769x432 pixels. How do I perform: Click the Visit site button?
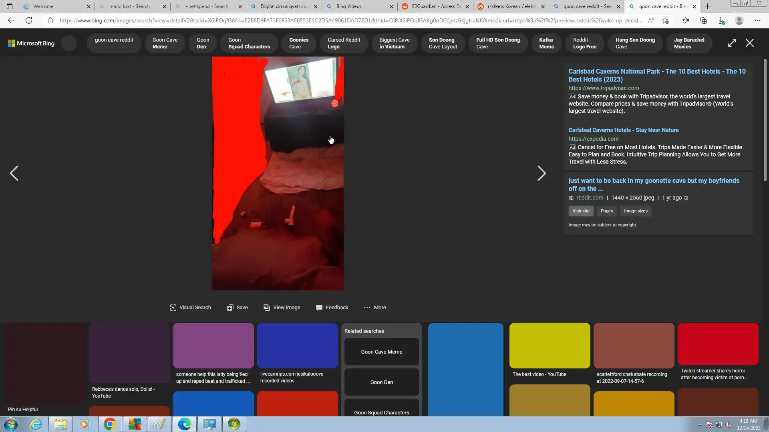[x=580, y=211]
